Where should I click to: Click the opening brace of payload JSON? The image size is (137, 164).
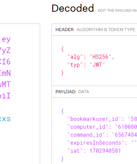[62, 111]
